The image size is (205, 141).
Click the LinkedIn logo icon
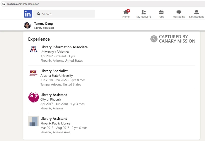(x=28, y=14)
